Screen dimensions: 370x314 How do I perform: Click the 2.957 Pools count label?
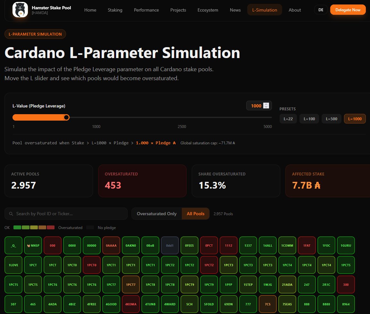223,214
